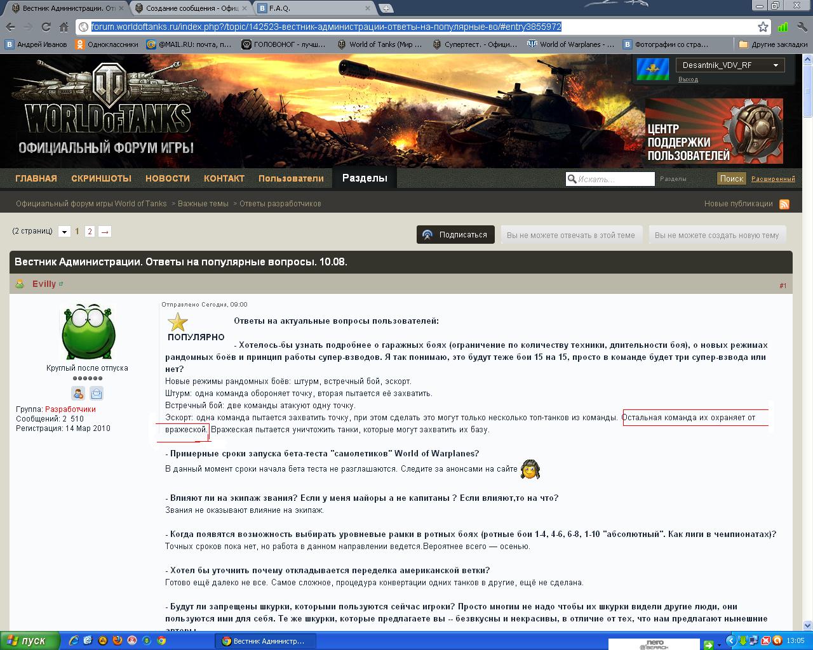Expand the Nero Search dropdown arrow
This screenshot has width=813, height=650.
(x=720, y=645)
